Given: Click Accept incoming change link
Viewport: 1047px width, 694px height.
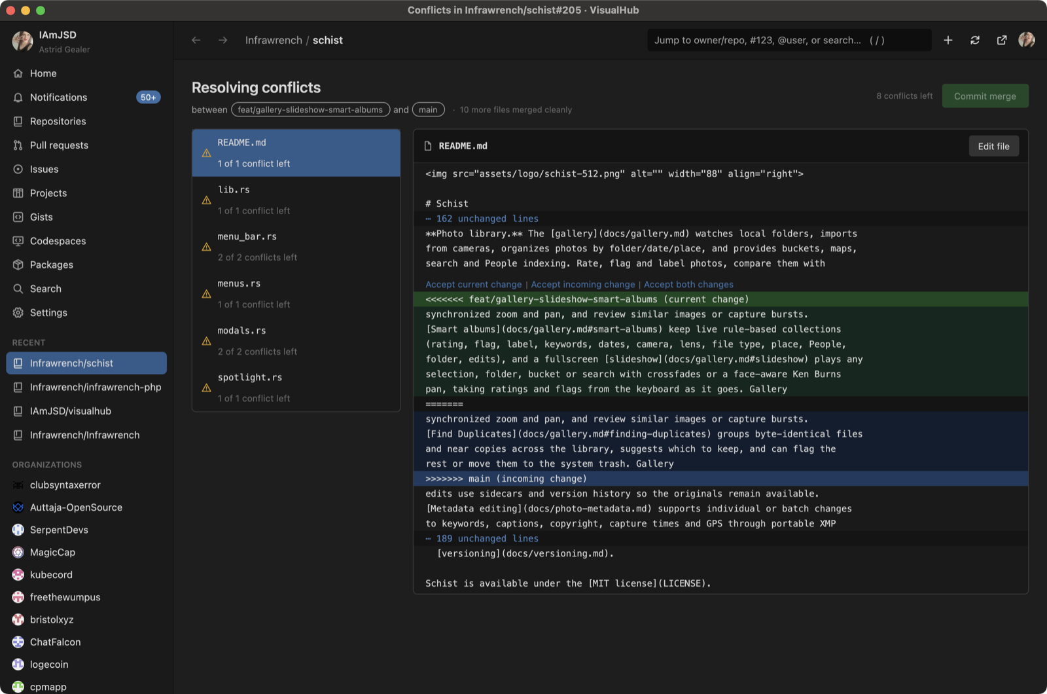Looking at the screenshot, I should 583,285.
